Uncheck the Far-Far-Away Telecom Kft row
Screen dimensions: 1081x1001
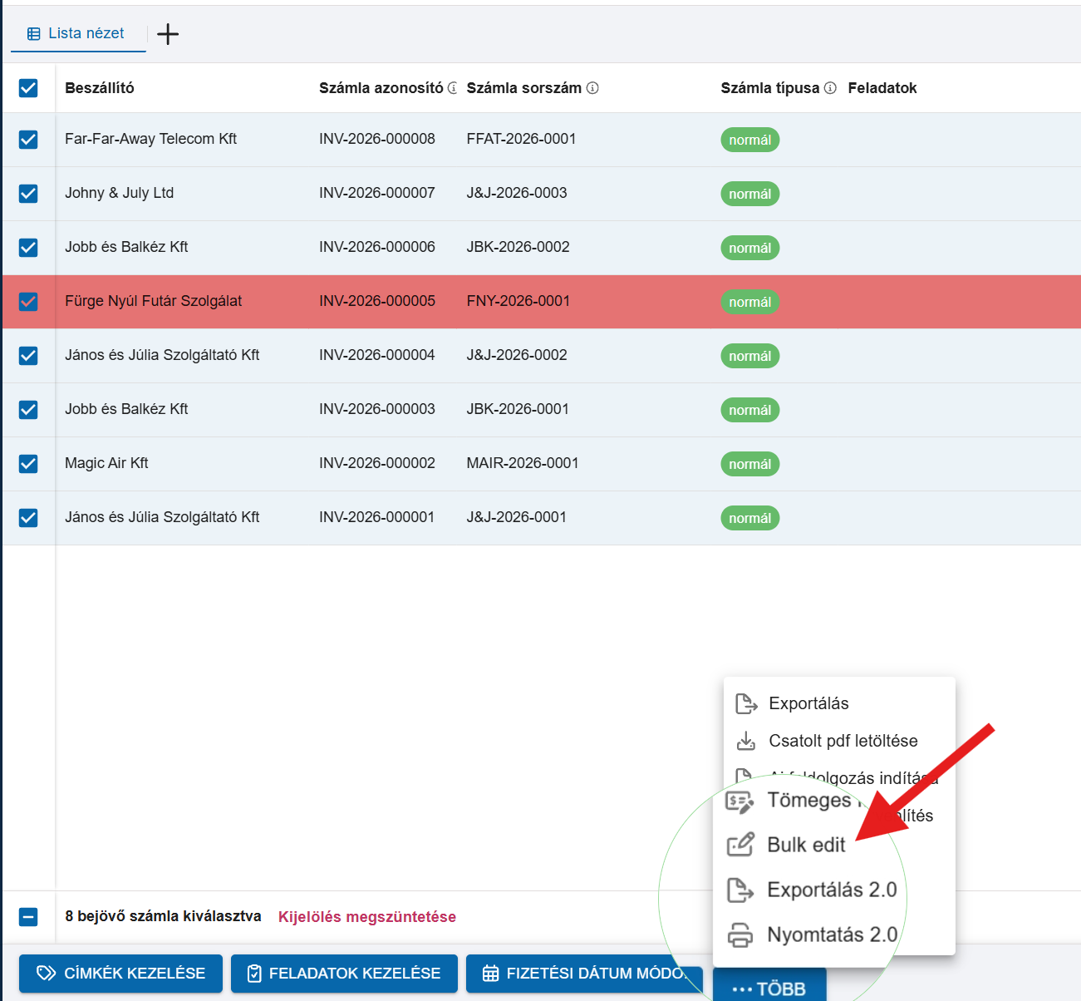[28, 140]
